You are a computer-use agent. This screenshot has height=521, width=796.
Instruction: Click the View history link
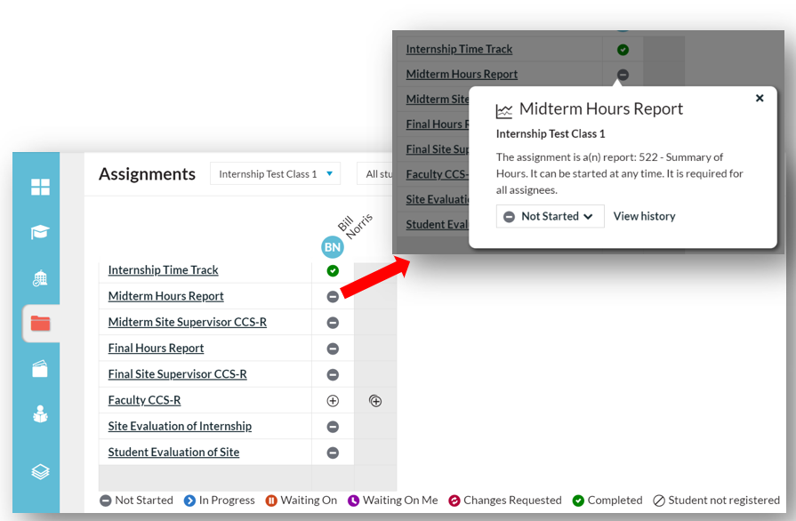pos(644,216)
